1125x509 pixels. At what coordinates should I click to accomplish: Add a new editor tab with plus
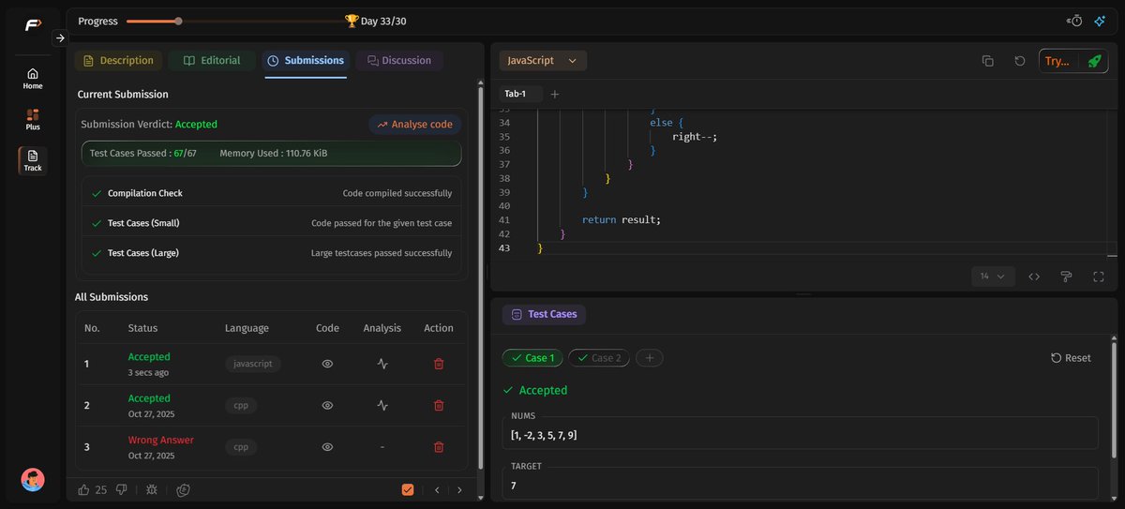coord(554,94)
